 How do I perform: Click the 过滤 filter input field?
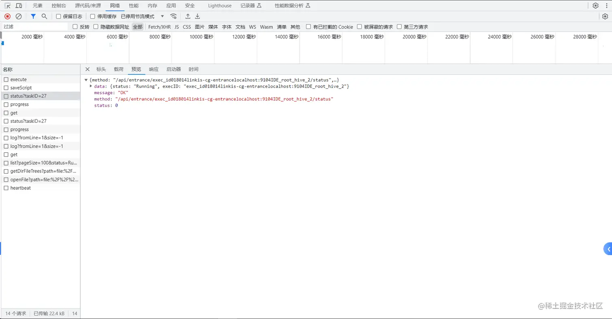35,27
